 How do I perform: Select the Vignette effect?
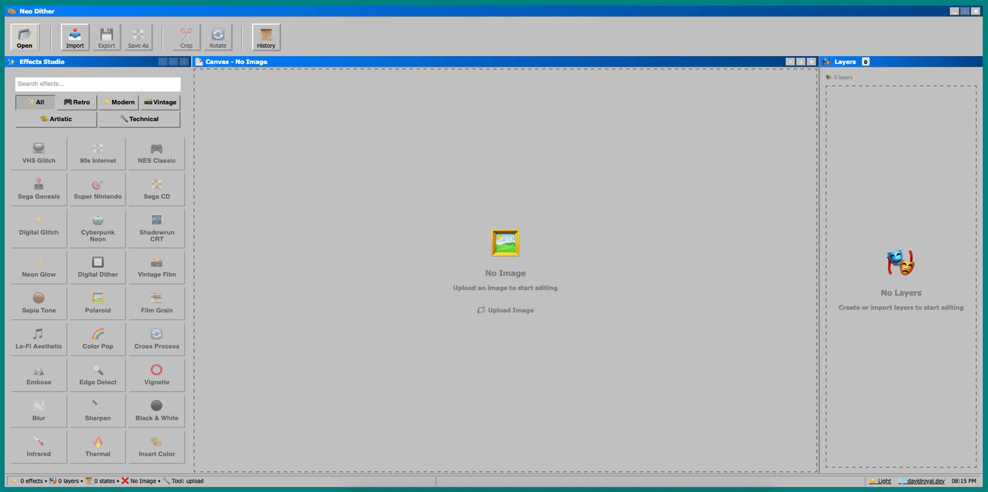point(157,375)
